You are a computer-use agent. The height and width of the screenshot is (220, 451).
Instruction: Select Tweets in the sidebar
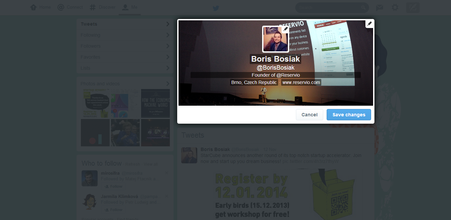pyautogui.click(x=125, y=24)
